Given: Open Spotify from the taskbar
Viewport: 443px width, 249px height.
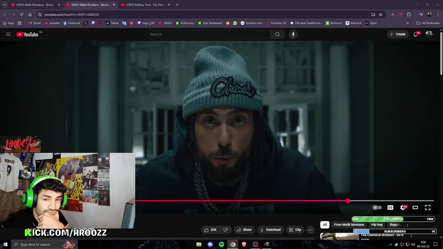Looking at the screenshot, I should (221, 245).
